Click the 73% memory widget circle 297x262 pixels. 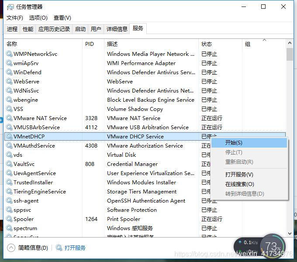click(x=273, y=247)
